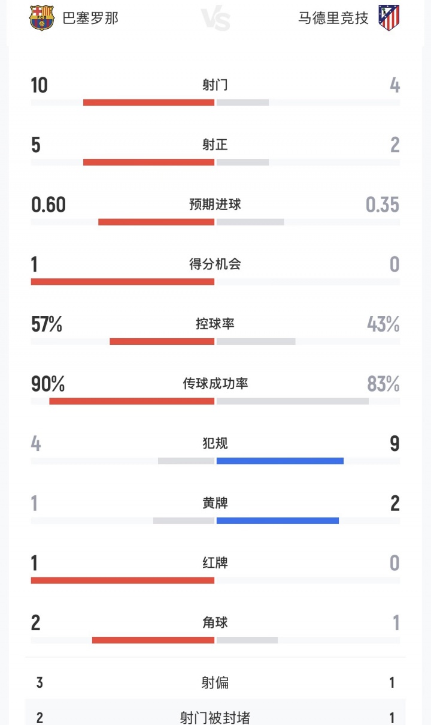Click the 射门 stat label
This screenshot has height=725, width=431.
tap(215, 85)
